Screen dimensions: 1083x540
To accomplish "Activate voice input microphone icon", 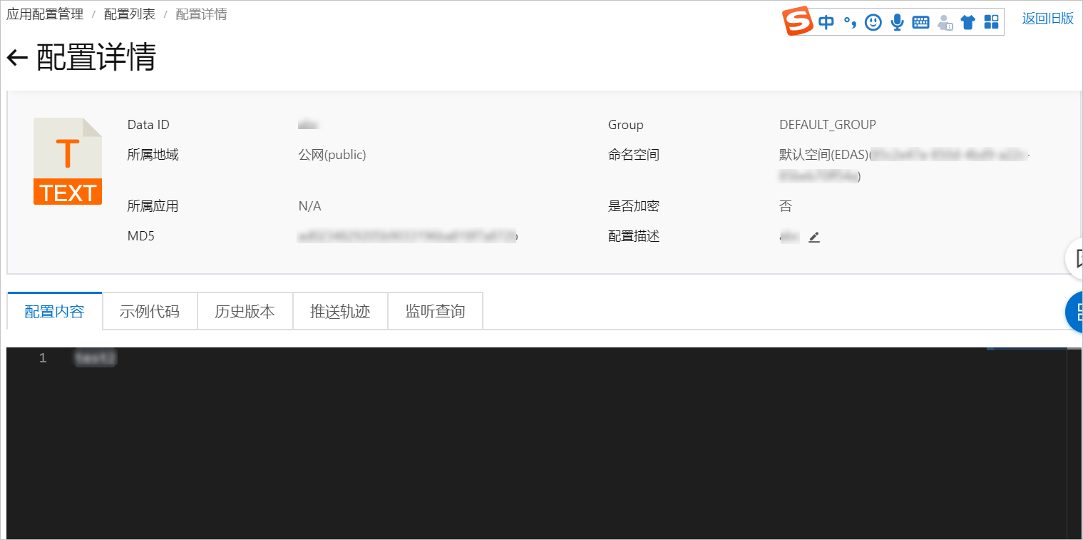I will (x=898, y=22).
